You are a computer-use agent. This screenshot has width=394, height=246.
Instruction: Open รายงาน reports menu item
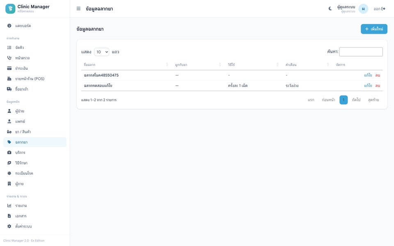coord(35,205)
